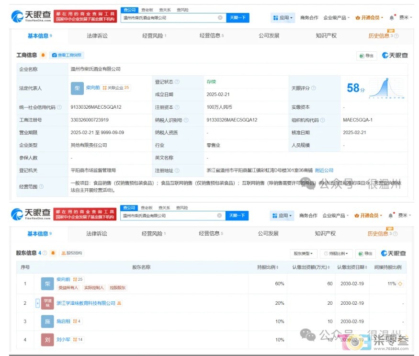
Task: Open the 股权结构 button beside 股东信息
Action: pyautogui.click(x=72, y=253)
